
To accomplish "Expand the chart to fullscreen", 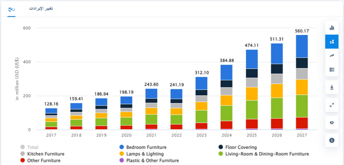I will (x=332, y=105).
